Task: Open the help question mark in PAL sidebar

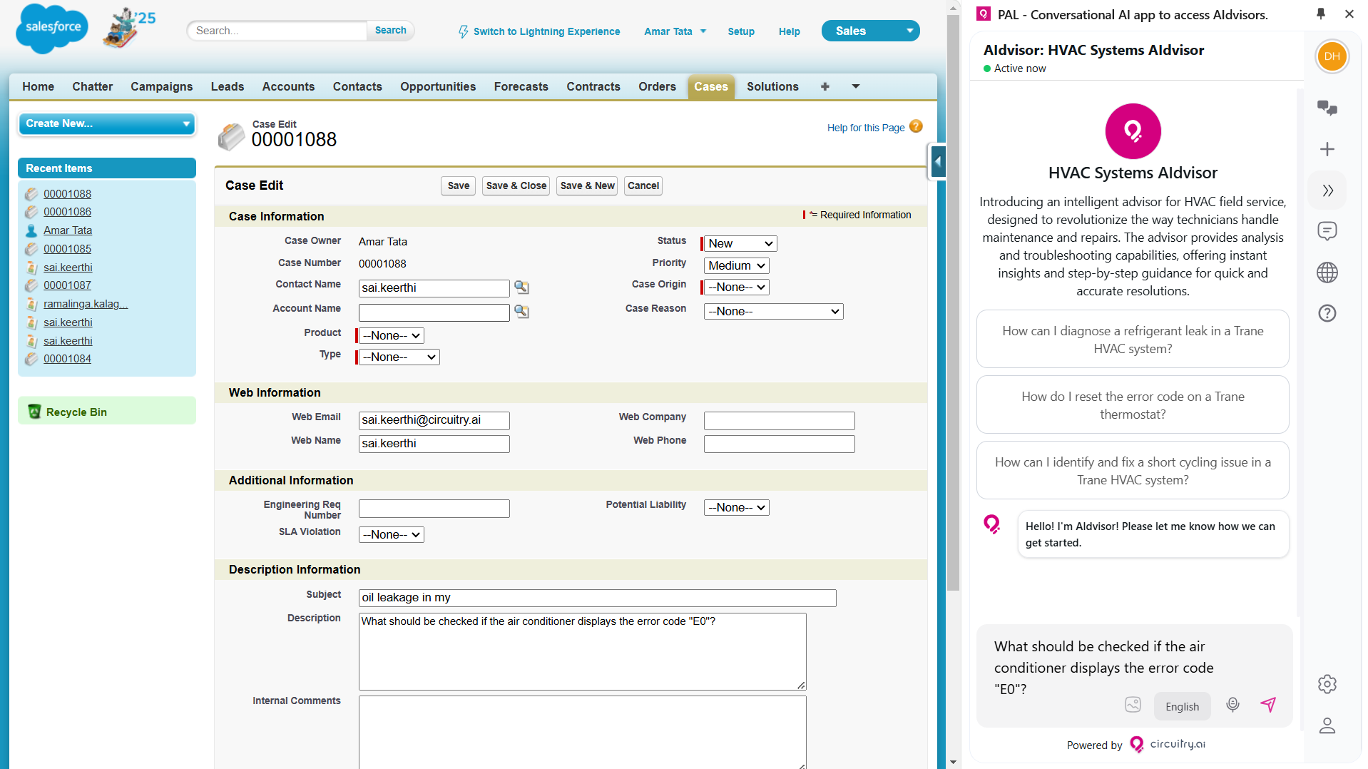Action: click(x=1327, y=313)
